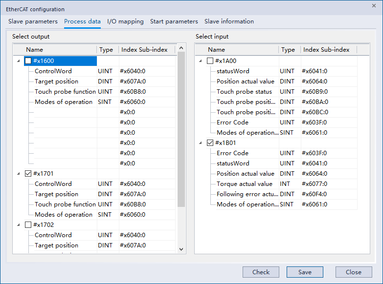Tick the #x1A00 input PDO checkbox
This screenshot has width=383, height=284.
(x=210, y=61)
